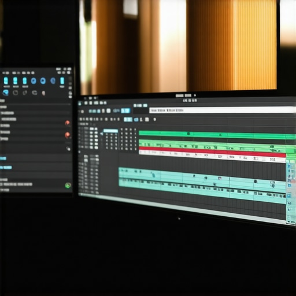296x296 pixels.
Task: Click the first cyan pill icon in the left panel's top row
Action: click(x=6, y=81)
